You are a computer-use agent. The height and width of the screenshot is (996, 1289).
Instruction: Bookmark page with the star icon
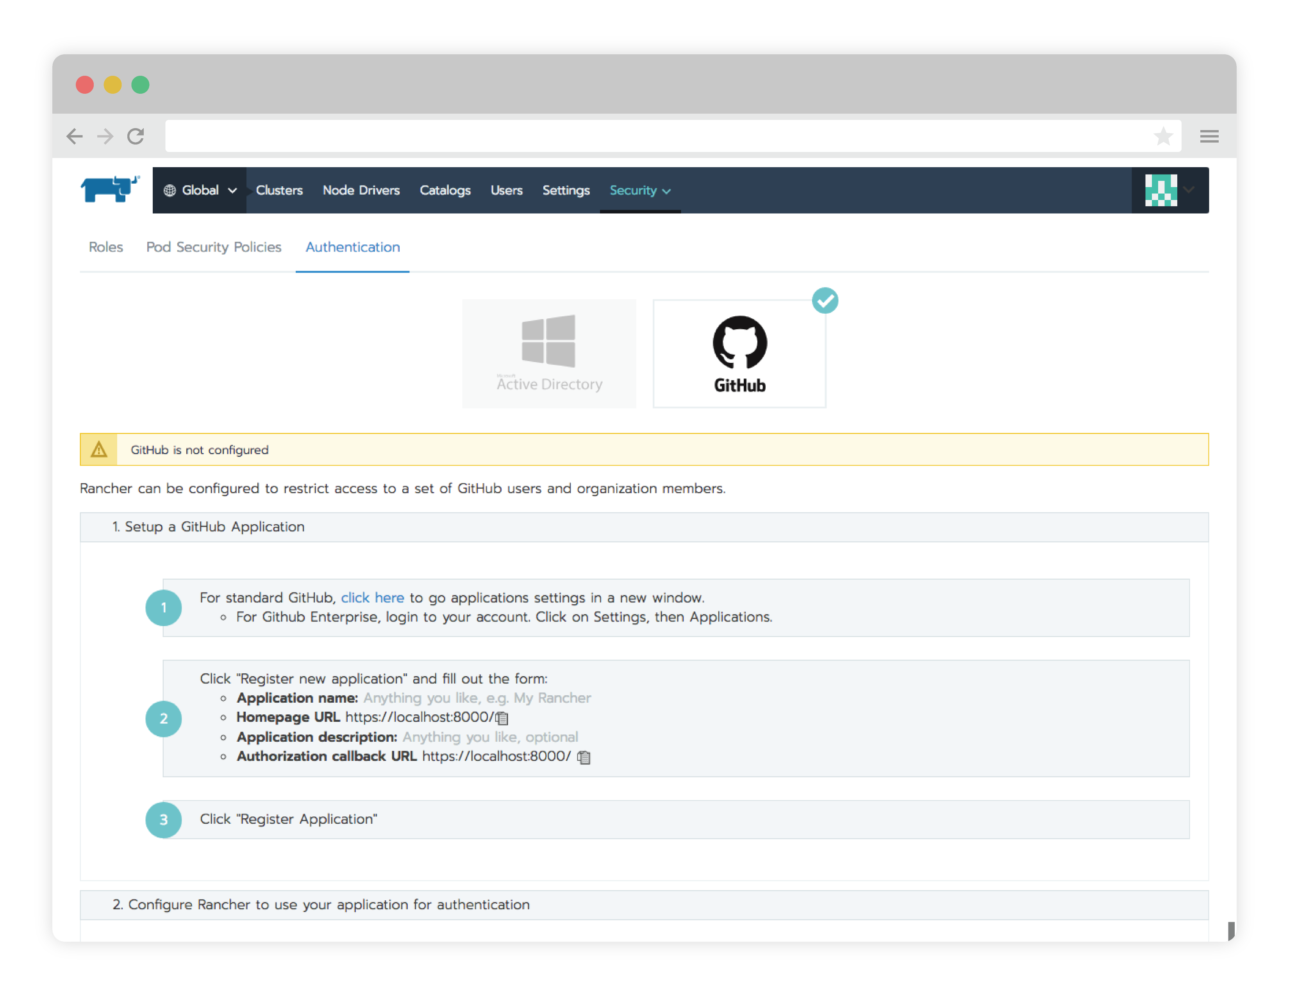pyautogui.click(x=1163, y=136)
